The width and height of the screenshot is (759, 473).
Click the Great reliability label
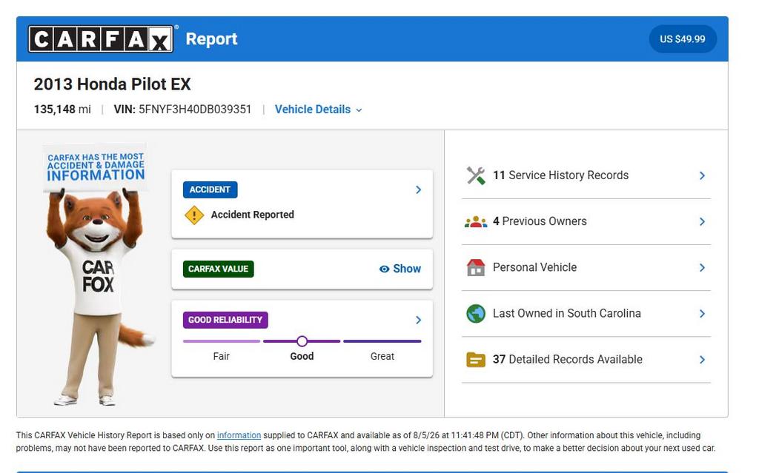[382, 357]
